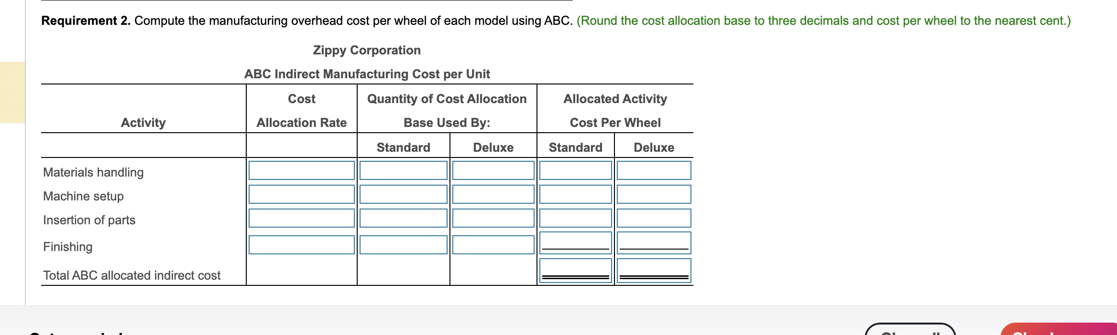Click the Deluxe cost per wheel field for Materials handling

point(653,170)
